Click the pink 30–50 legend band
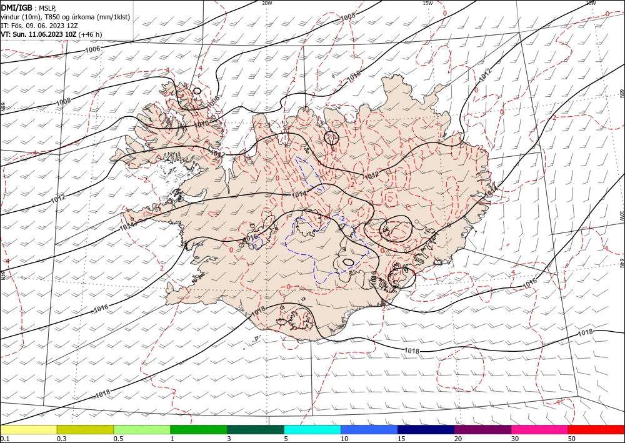The image size is (625, 443). pyautogui.click(x=540, y=430)
